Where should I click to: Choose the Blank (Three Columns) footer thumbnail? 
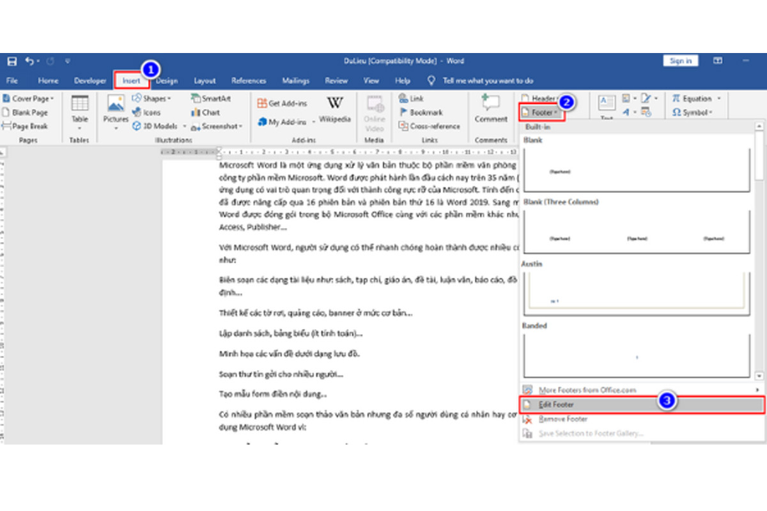[637, 231]
